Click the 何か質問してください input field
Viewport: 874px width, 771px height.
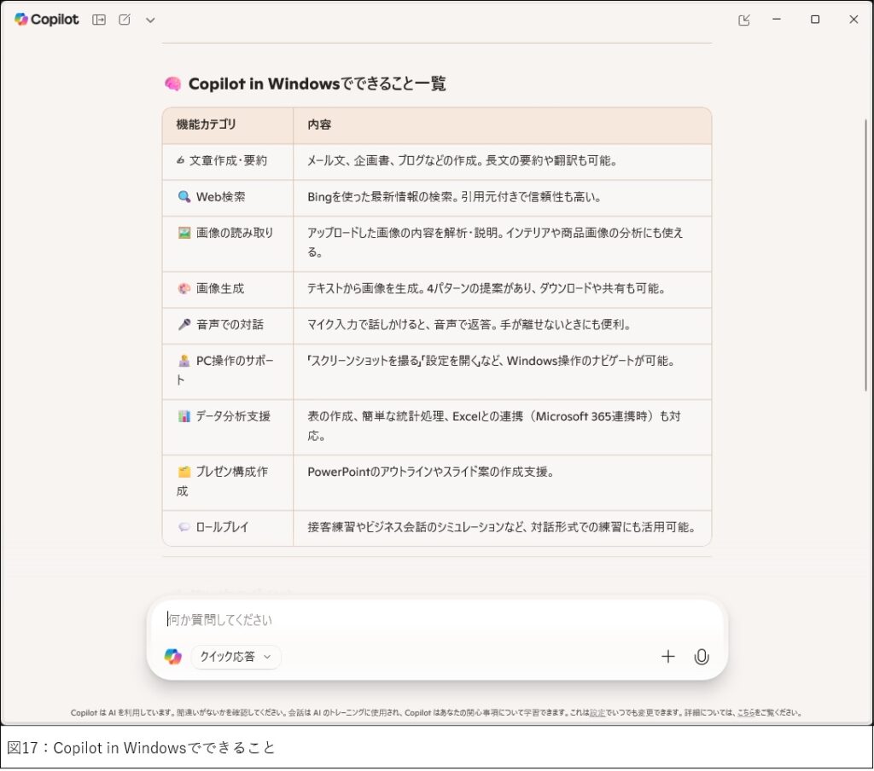click(427, 620)
